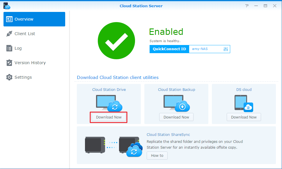Click the Version History icon
This screenshot has height=169, width=282.
tap(10, 62)
